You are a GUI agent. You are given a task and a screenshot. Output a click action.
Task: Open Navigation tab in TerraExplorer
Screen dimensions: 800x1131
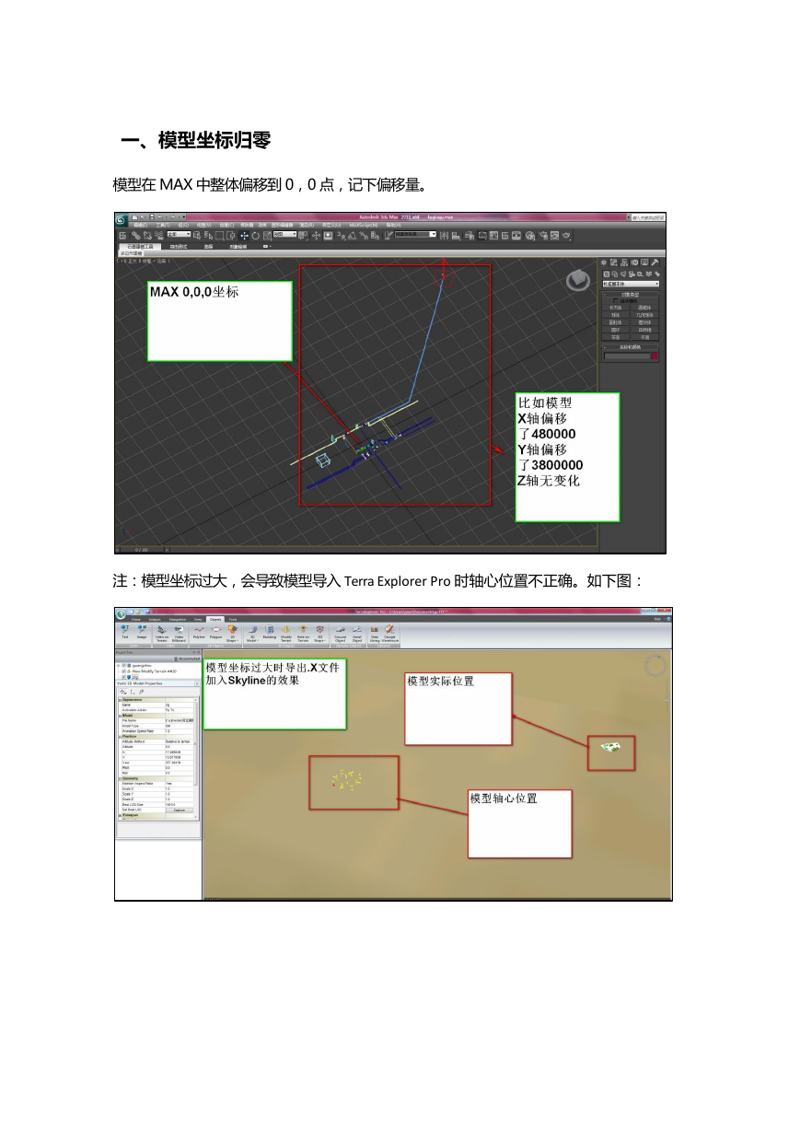pyautogui.click(x=177, y=619)
